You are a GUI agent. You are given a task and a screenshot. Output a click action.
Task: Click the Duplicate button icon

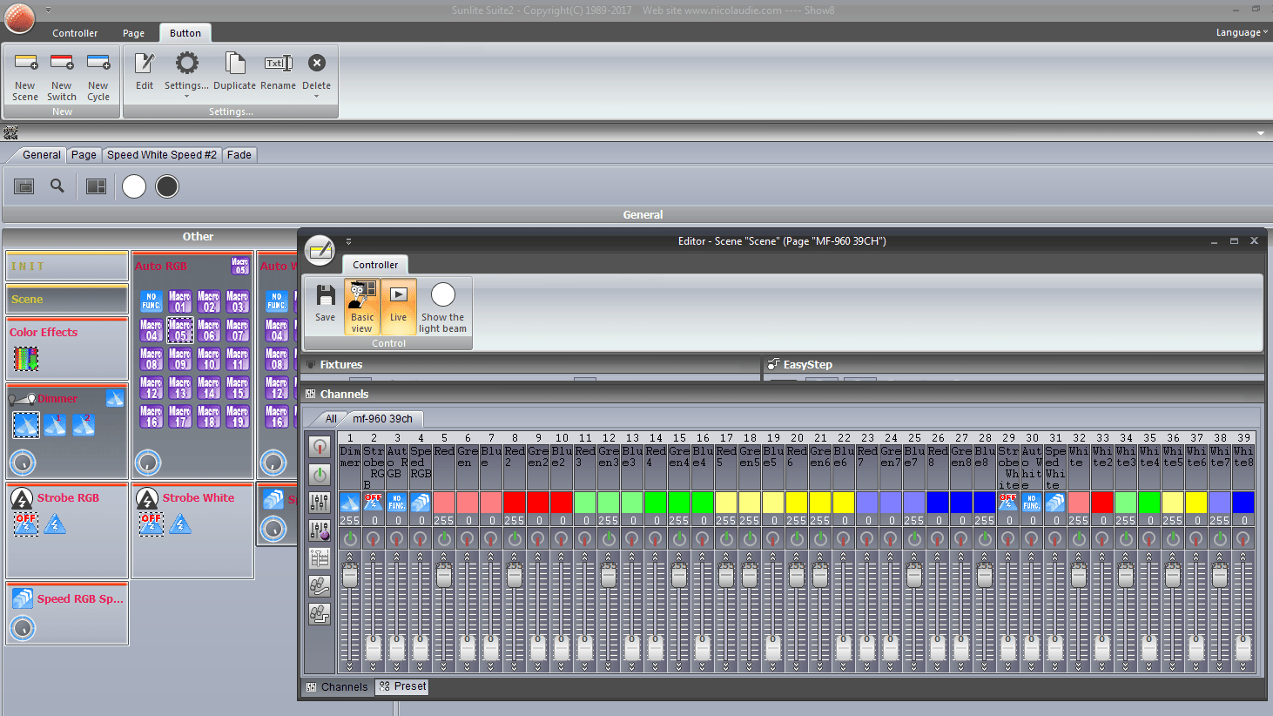pos(235,63)
